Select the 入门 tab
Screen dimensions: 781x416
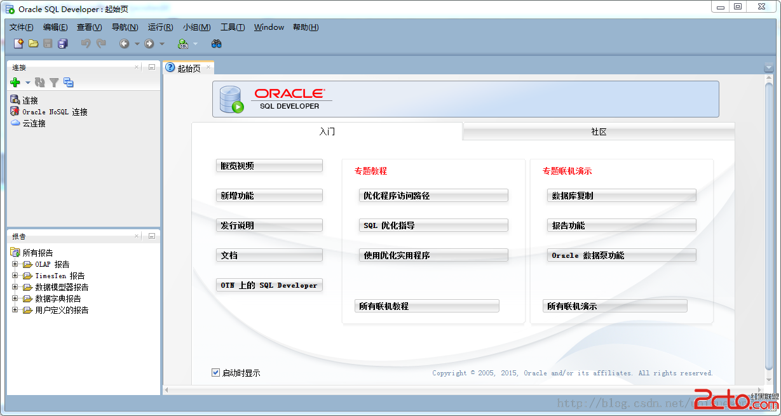tap(327, 131)
